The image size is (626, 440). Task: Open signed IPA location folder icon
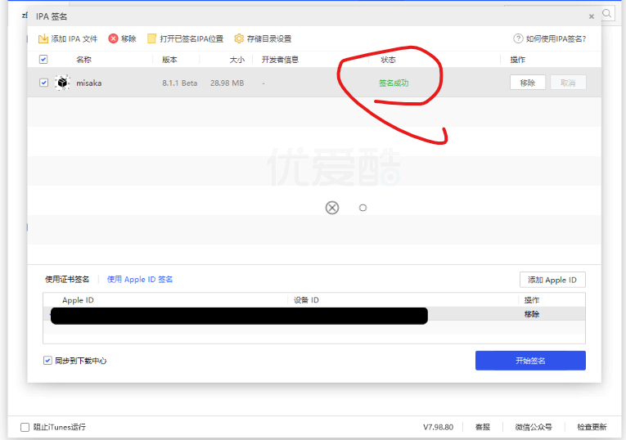tap(151, 38)
